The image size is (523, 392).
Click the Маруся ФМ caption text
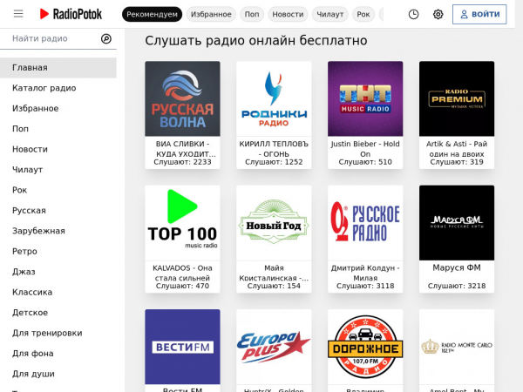point(457,267)
